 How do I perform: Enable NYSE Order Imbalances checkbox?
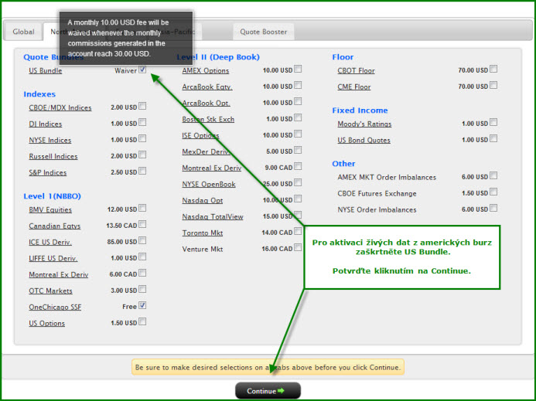click(493, 208)
